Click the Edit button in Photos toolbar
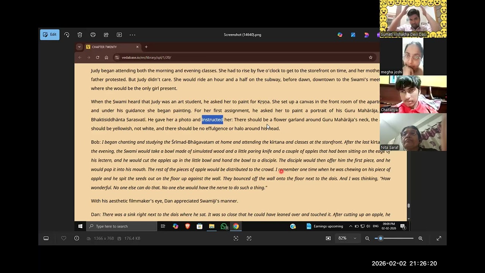Viewport: 485px width, 273px height. [x=50, y=35]
